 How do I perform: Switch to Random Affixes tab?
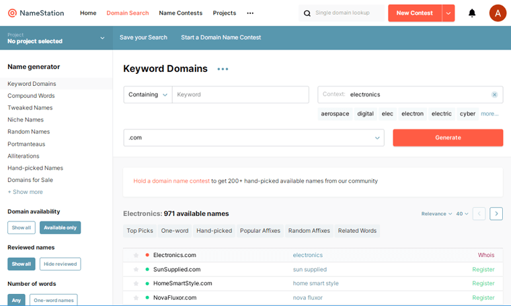309,231
